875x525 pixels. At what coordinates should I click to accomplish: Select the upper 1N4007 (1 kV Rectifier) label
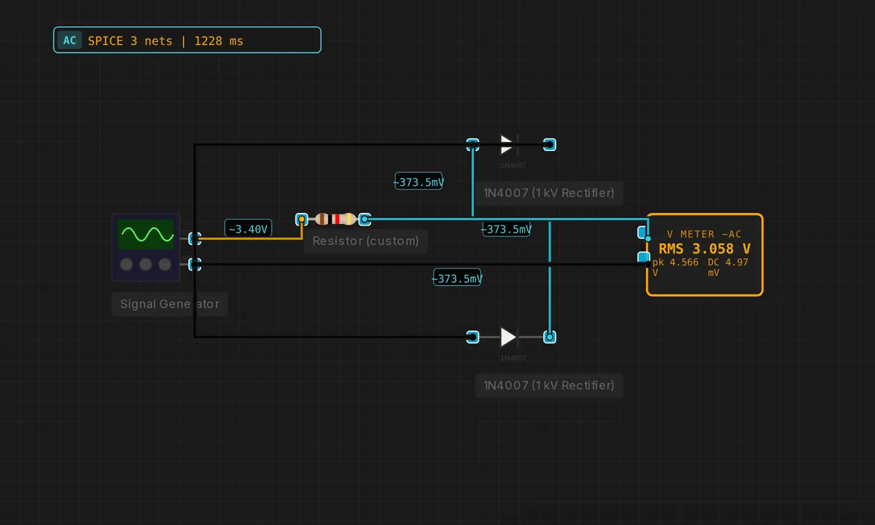point(549,193)
